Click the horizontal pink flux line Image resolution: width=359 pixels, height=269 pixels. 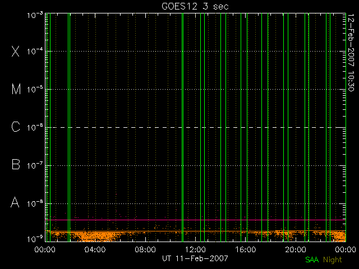pos(196,220)
